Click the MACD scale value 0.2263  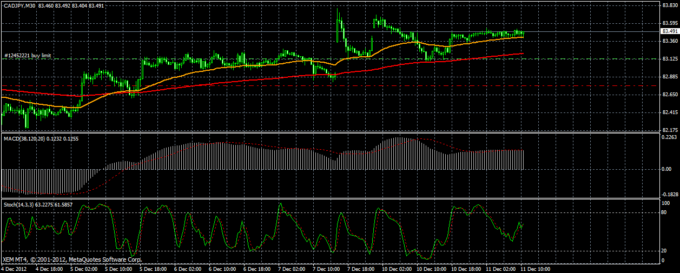coord(670,137)
